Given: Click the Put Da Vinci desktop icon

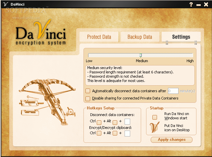Looking at the screenshot, I should coord(155,127).
